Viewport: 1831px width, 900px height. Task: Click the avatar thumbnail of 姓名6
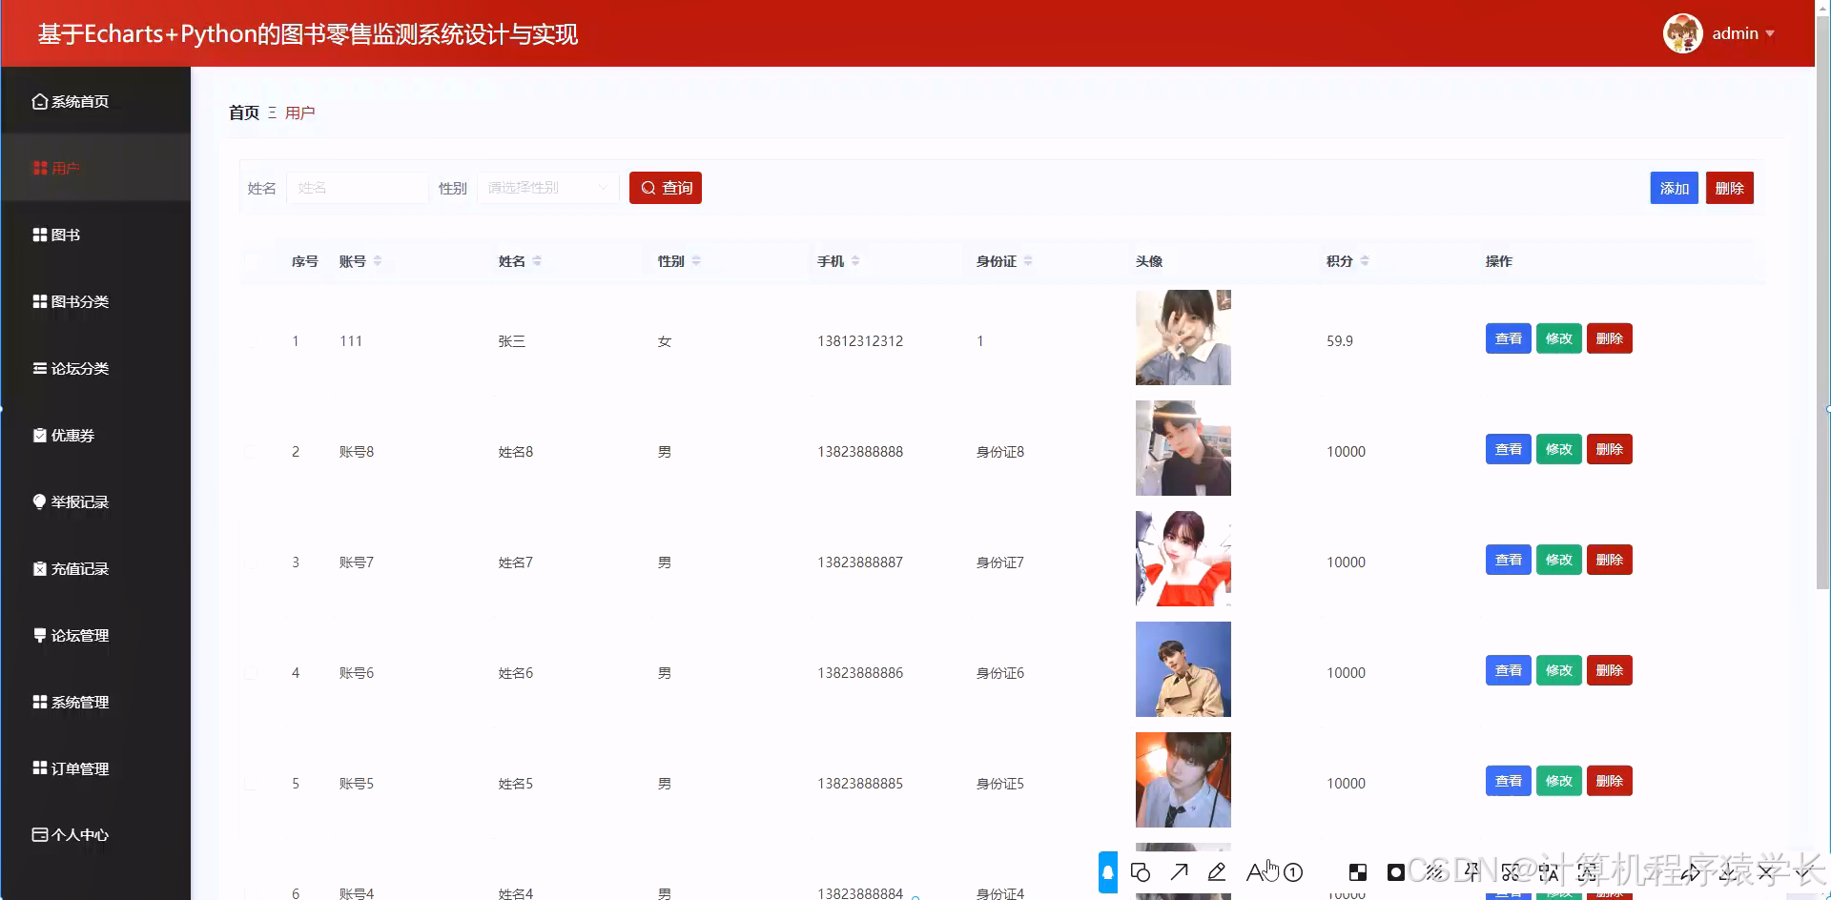(x=1183, y=669)
